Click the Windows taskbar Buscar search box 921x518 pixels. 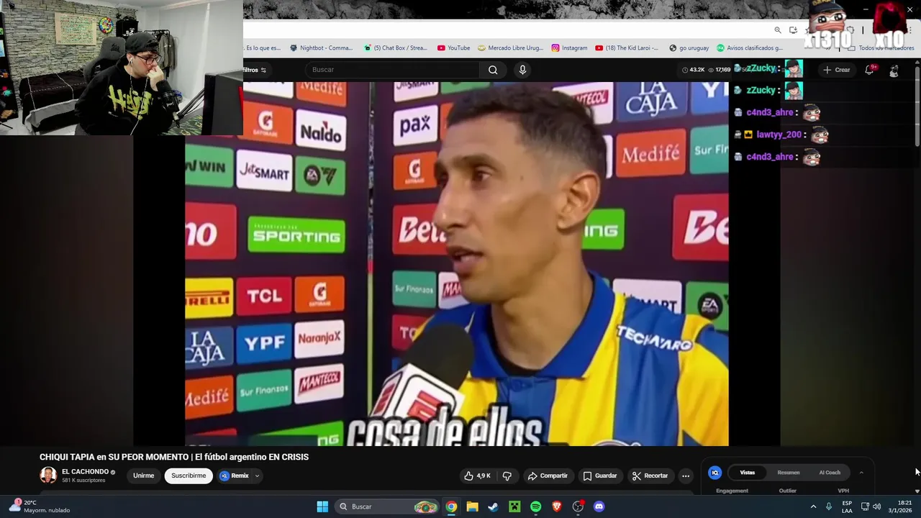point(387,506)
